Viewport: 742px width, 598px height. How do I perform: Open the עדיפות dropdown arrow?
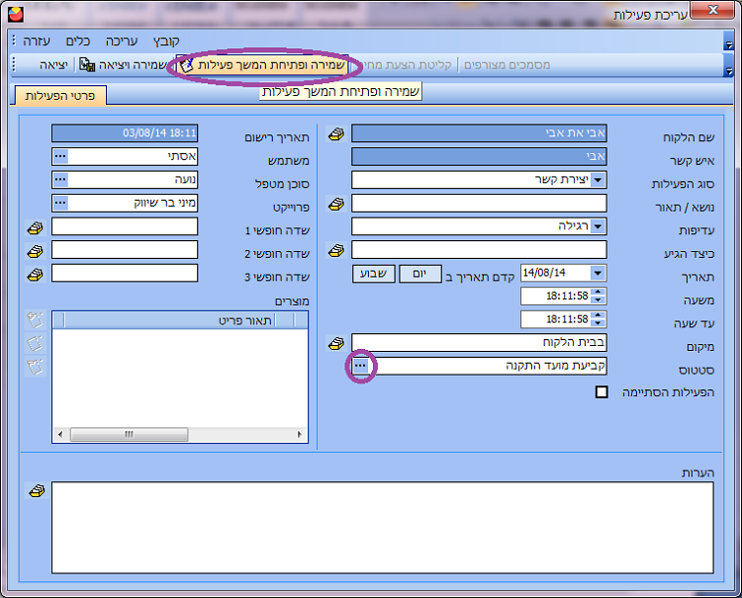pos(598,226)
